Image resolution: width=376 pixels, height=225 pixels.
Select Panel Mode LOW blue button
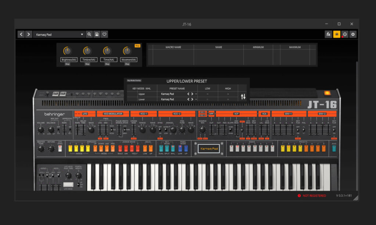pyautogui.click(x=180, y=148)
